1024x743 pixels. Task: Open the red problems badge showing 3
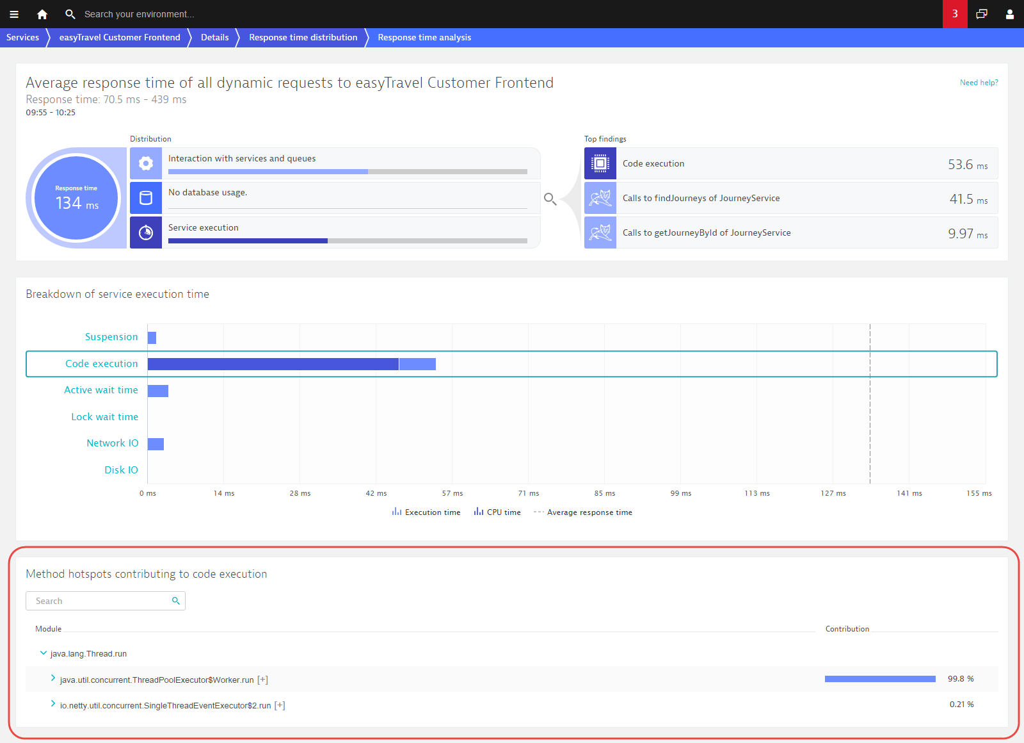point(955,14)
